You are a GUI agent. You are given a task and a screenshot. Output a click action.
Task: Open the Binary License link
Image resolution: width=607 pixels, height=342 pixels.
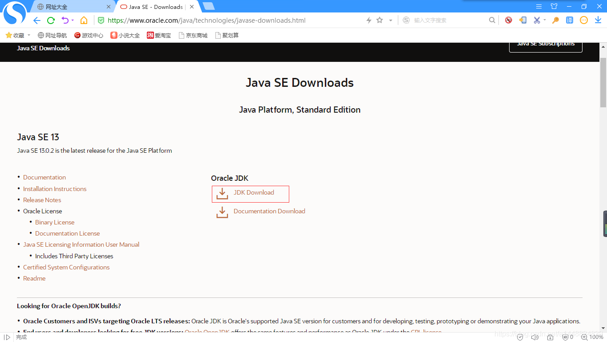click(x=55, y=222)
